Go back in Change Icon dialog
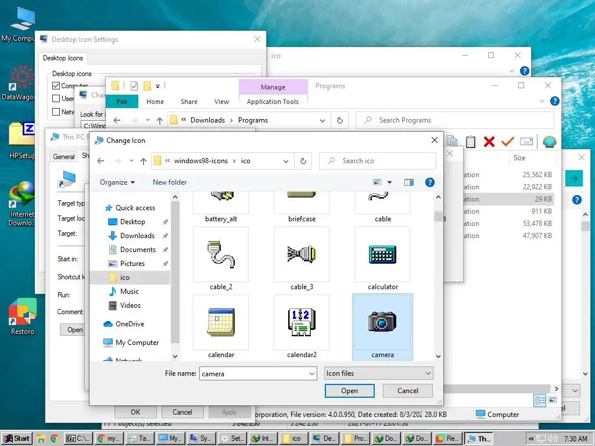The height and width of the screenshot is (446, 595). (x=101, y=161)
